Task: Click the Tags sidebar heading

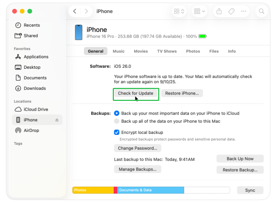Action: coord(18,143)
